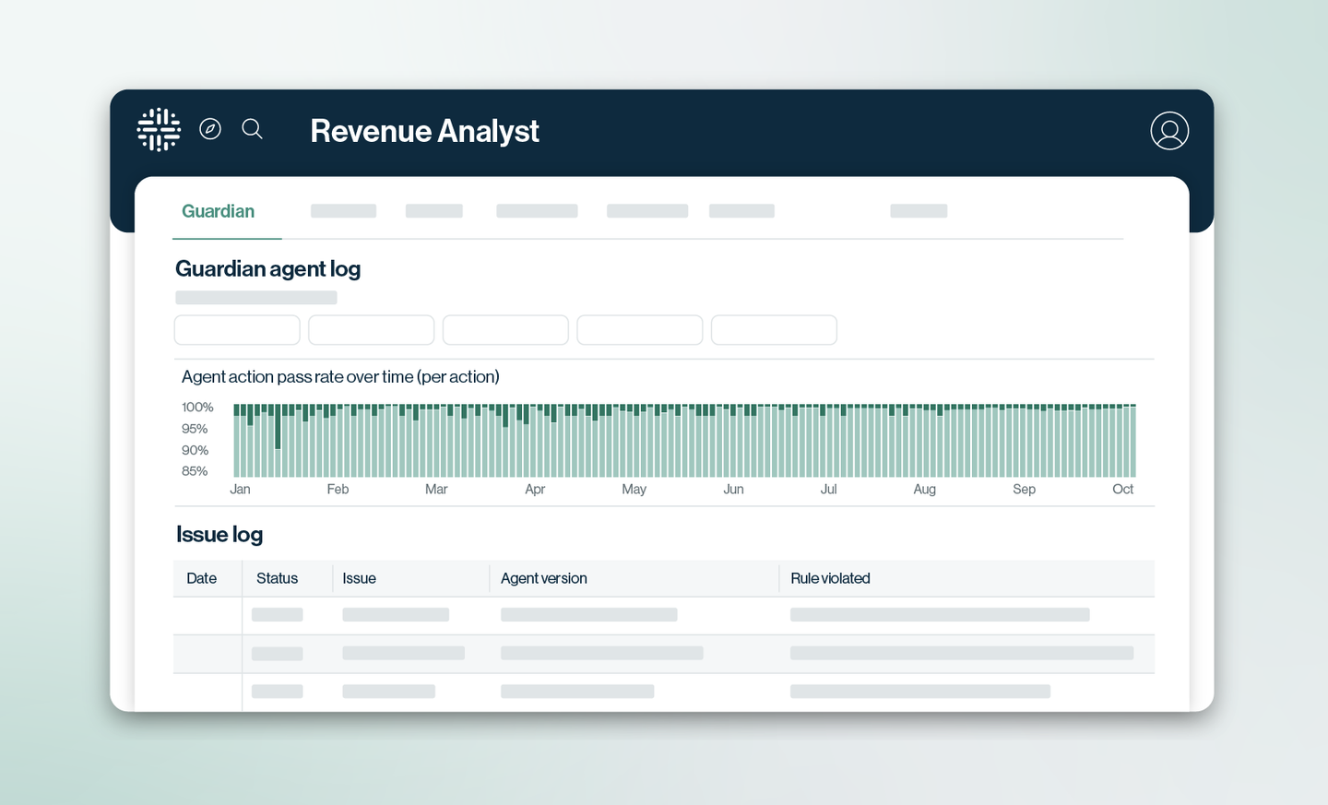The width and height of the screenshot is (1328, 805).
Task: Click the cross-shaped app logo in the header
Action: point(159,129)
